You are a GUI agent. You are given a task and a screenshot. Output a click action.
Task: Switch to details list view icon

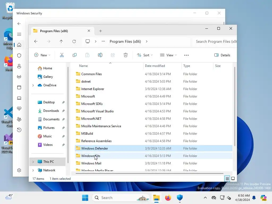(x=227, y=178)
